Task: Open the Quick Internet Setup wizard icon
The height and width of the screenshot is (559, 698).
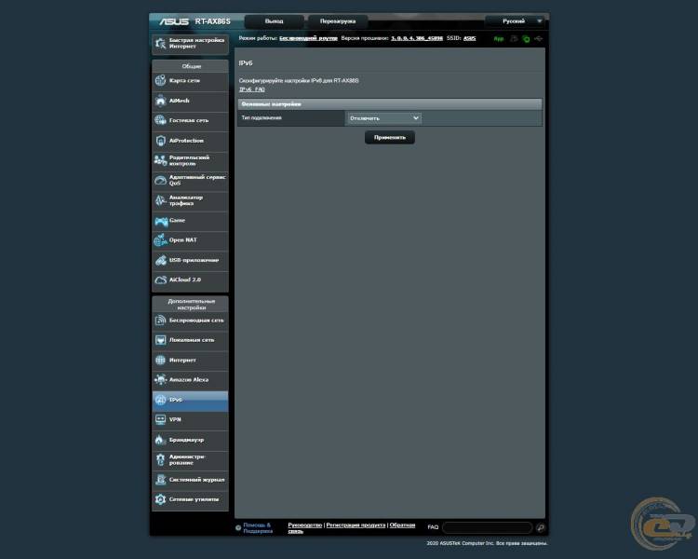Action: coord(160,43)
